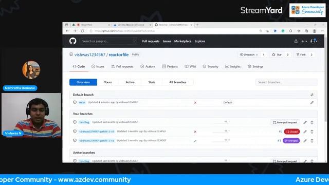Delete the patch-1-v2 branch

(312, 132)
